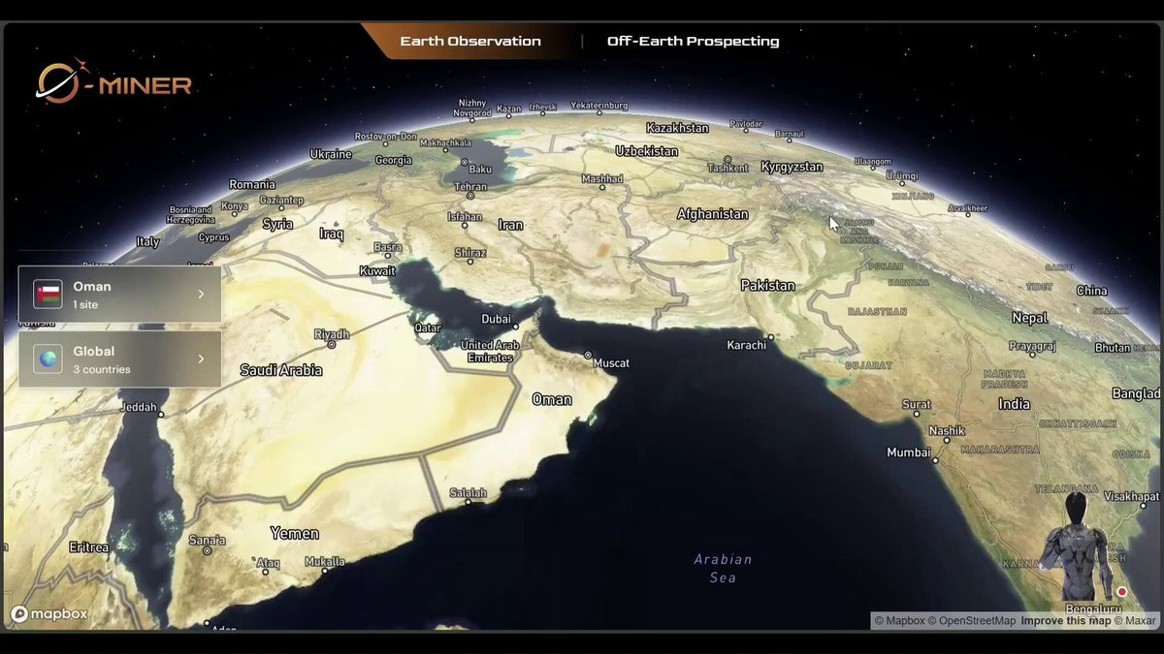1164x654 pixels.
Task: Click the Ukraine country label
Action: [x=331, y=154]
